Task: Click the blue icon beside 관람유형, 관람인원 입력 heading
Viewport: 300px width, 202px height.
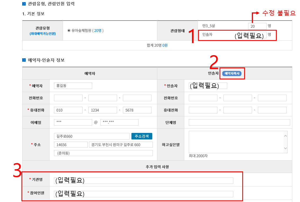Action: pos(24,4)
